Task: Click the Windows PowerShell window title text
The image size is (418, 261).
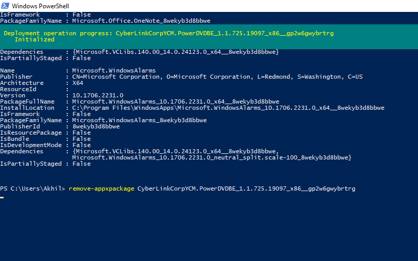Action: [x=40, y=6]
